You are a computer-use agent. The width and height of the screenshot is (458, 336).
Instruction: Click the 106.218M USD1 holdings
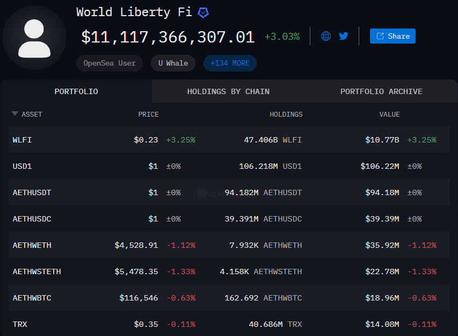point(271,166)
